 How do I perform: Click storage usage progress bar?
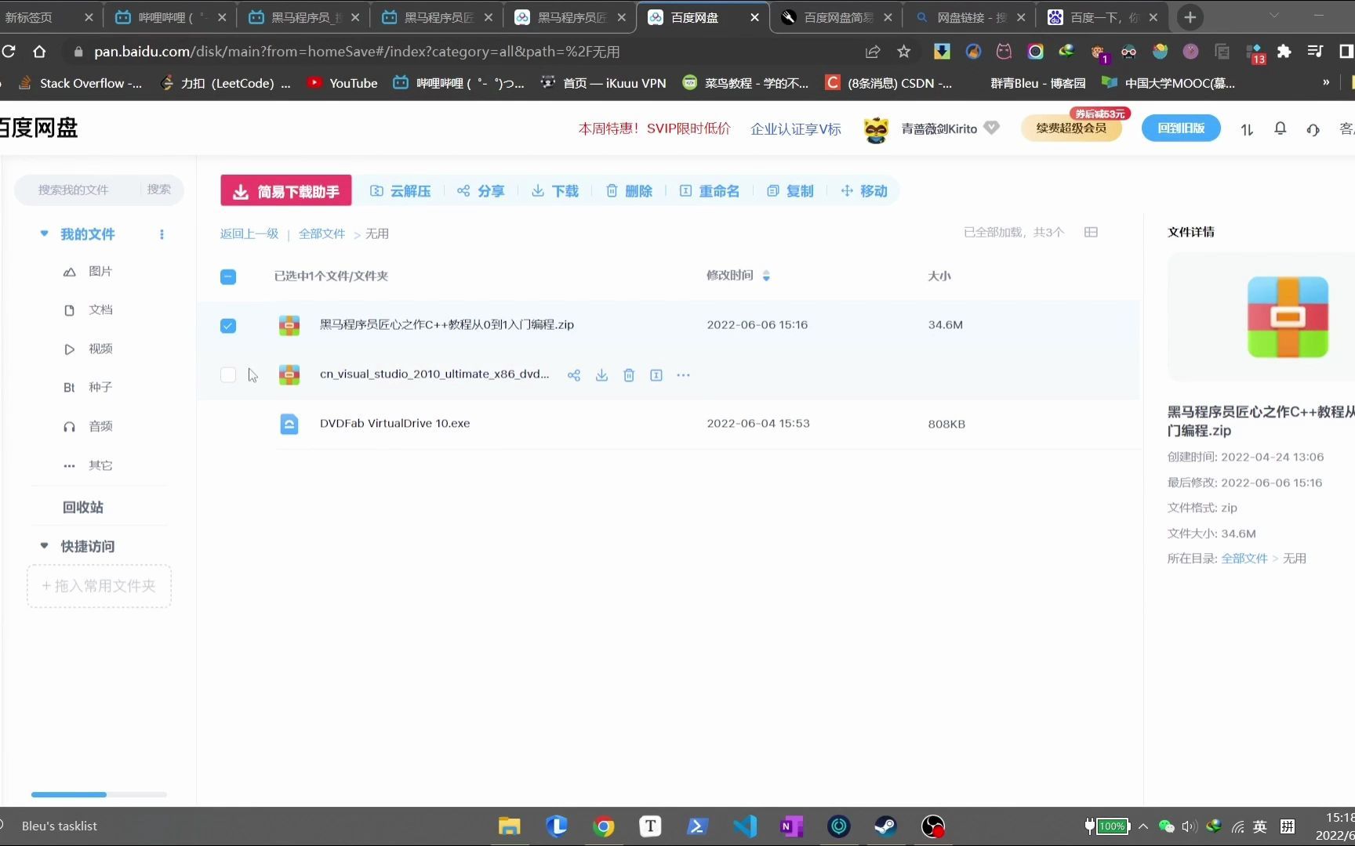(99, 794)
